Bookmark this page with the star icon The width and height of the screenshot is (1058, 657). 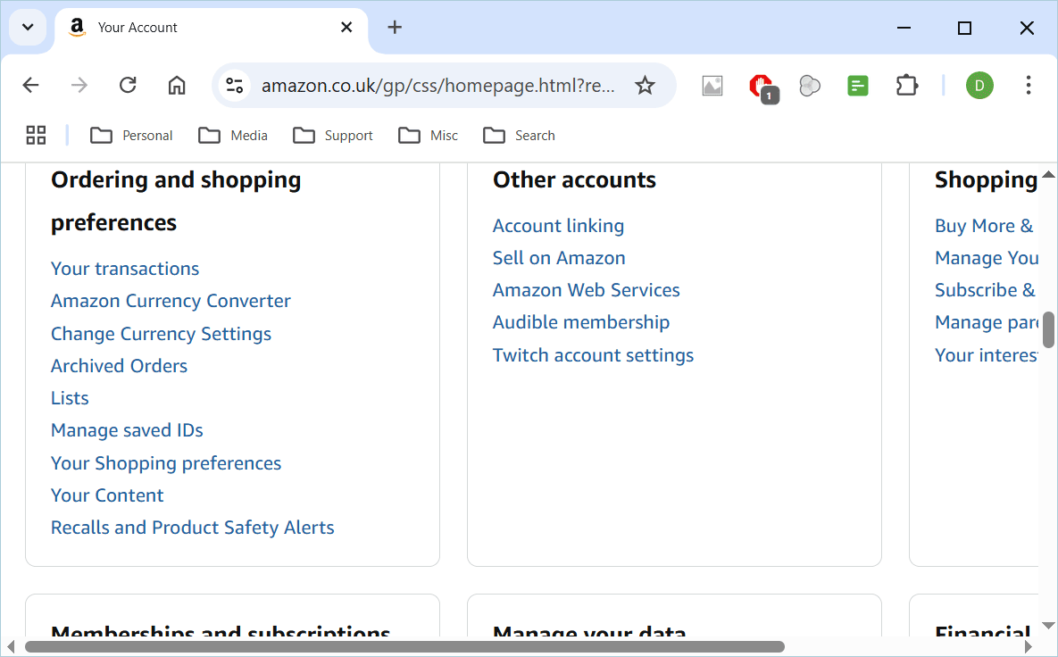click(645, 85)
